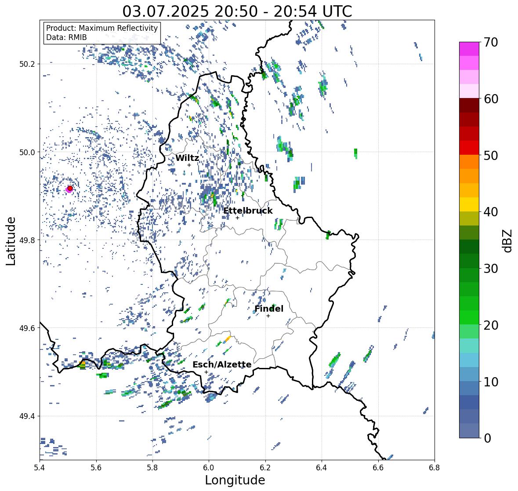Click the light cyan colorbar segment below 20
Image resolution: width=518 pixels, height=491 pixels.
(469, 346)
